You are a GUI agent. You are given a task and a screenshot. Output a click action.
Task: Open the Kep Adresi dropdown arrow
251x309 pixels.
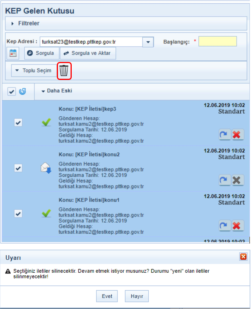point(148,42)
